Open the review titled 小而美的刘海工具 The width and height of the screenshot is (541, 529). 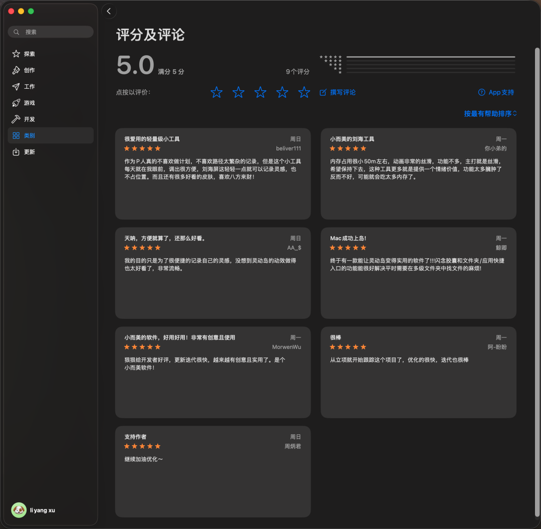pos(418,174)
